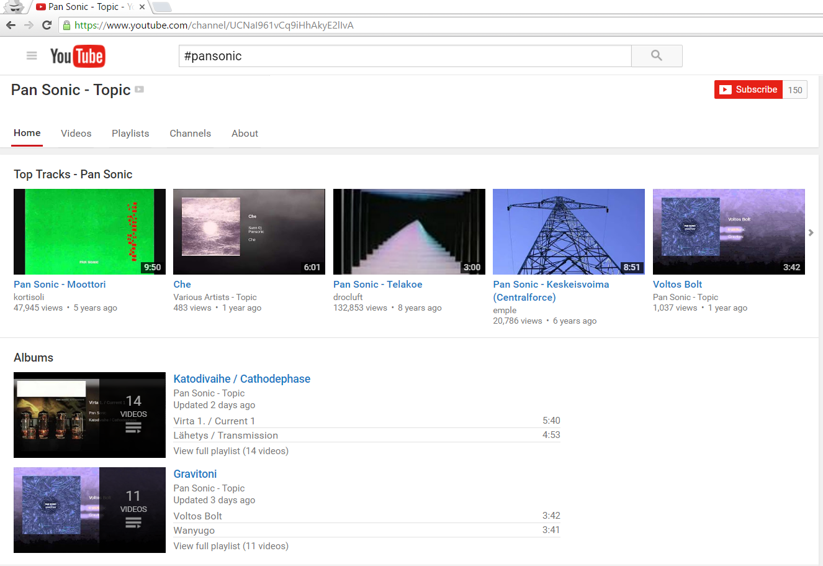
Task: Open the YouTube guide hamburger menu
Action: click(x=32, y=56)
